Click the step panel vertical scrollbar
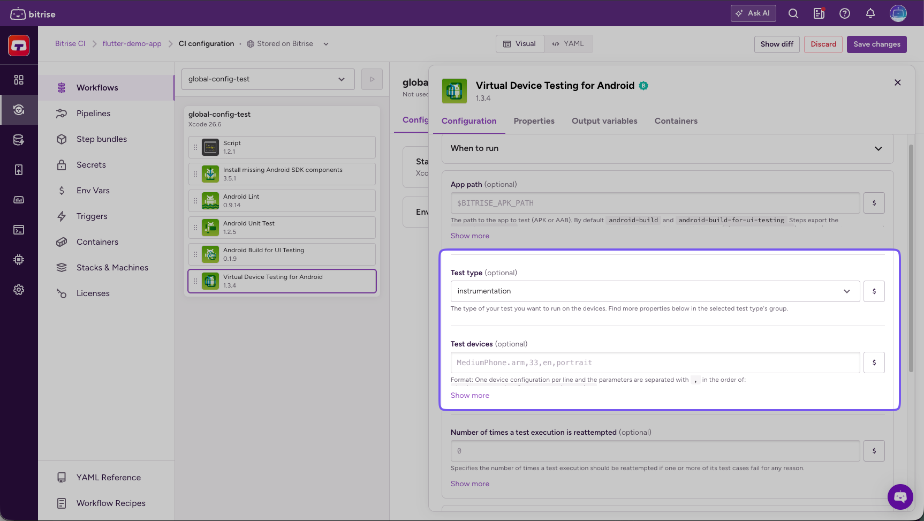Image resolution: width=924 pixels, height=521 pixels. pos(911,258)
